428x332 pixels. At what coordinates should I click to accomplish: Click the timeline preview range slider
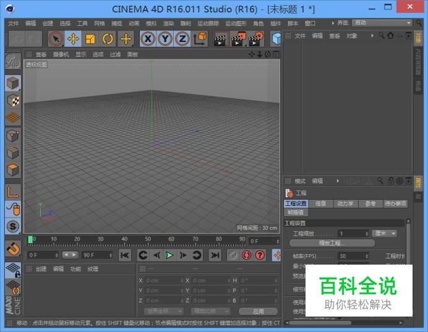(x=70, y=255)
